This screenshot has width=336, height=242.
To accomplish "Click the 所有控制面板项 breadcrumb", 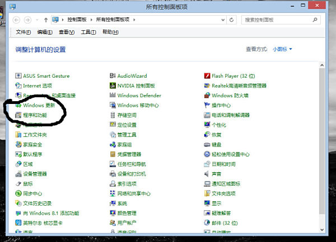I will pyautogui.click(x=113, y=20).
